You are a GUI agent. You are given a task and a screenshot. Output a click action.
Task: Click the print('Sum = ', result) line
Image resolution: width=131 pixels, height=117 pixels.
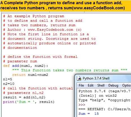(x=29, y=102)
